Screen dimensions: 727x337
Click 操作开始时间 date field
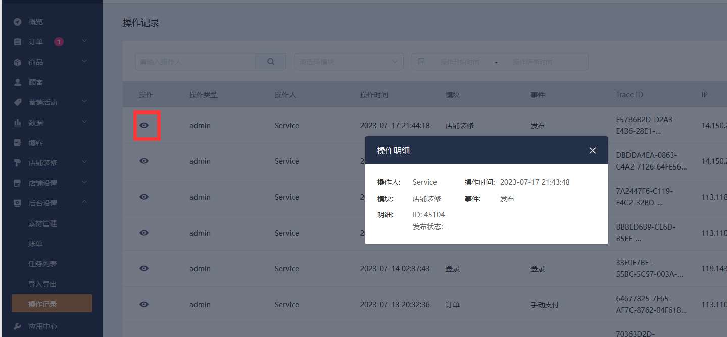point(460,62)
